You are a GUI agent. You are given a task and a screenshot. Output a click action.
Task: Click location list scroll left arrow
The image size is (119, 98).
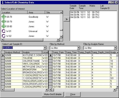click(x=2, y=40)
